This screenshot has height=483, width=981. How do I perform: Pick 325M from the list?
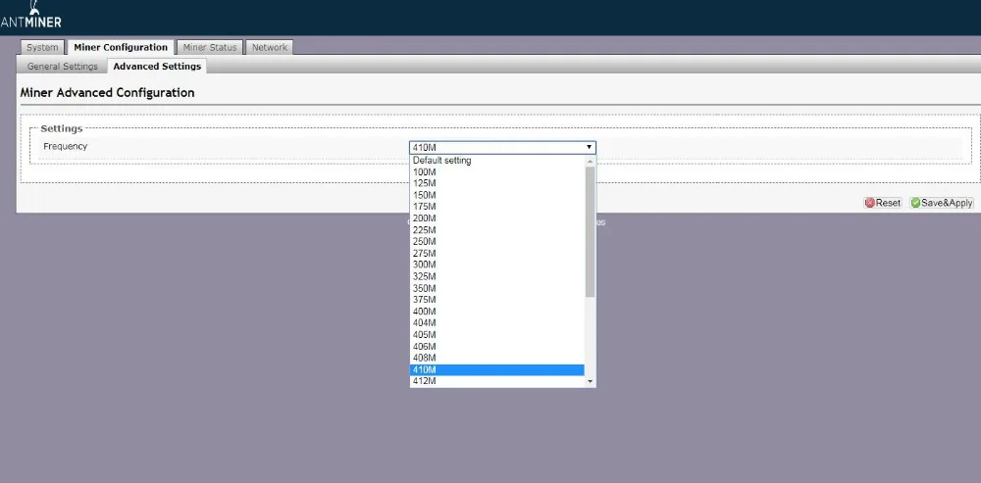[497, 276]
